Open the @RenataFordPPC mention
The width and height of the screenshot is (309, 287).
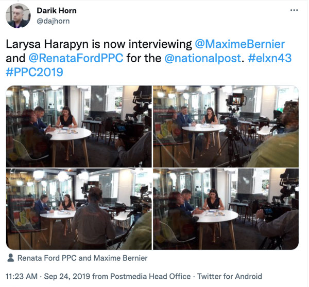tap(76, 58)
